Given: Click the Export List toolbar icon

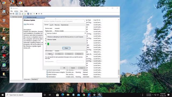Looking at the screenshot, I should pyautogui.click(x=25, y=14).
